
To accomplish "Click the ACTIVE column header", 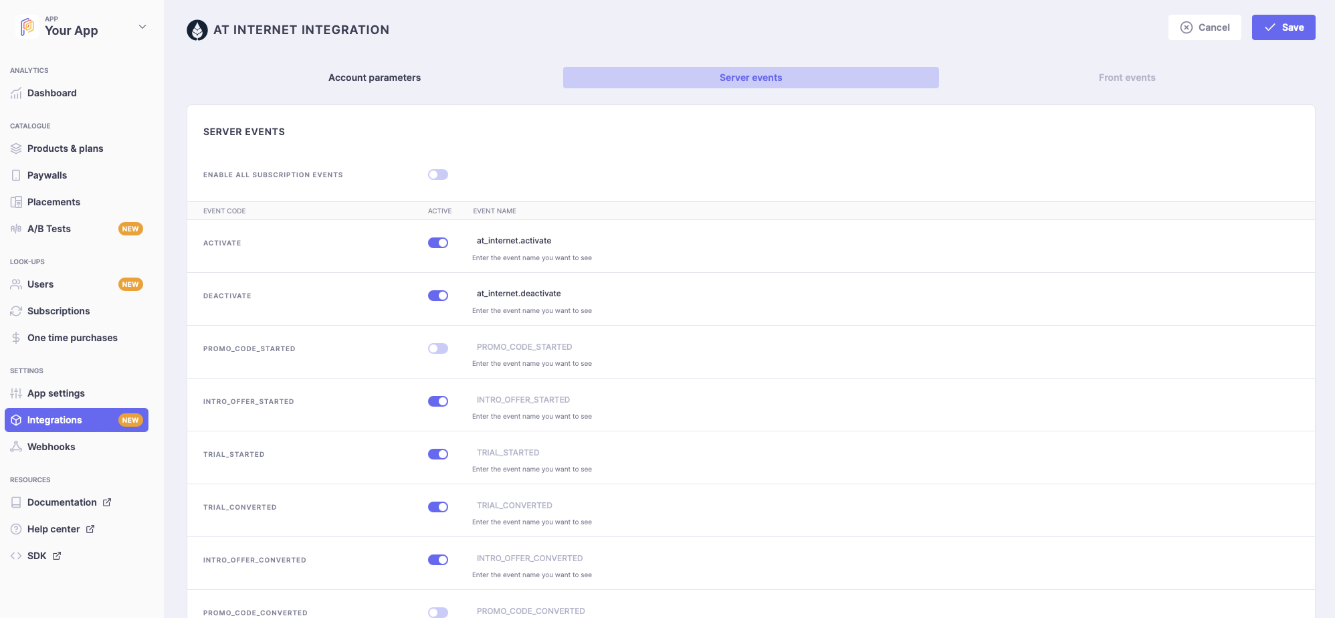I will [440, 211].
